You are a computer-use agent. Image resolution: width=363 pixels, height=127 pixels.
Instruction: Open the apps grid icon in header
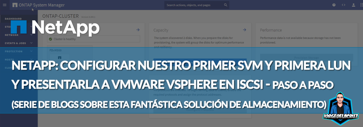pyautogui.click(x=362, y=5)
